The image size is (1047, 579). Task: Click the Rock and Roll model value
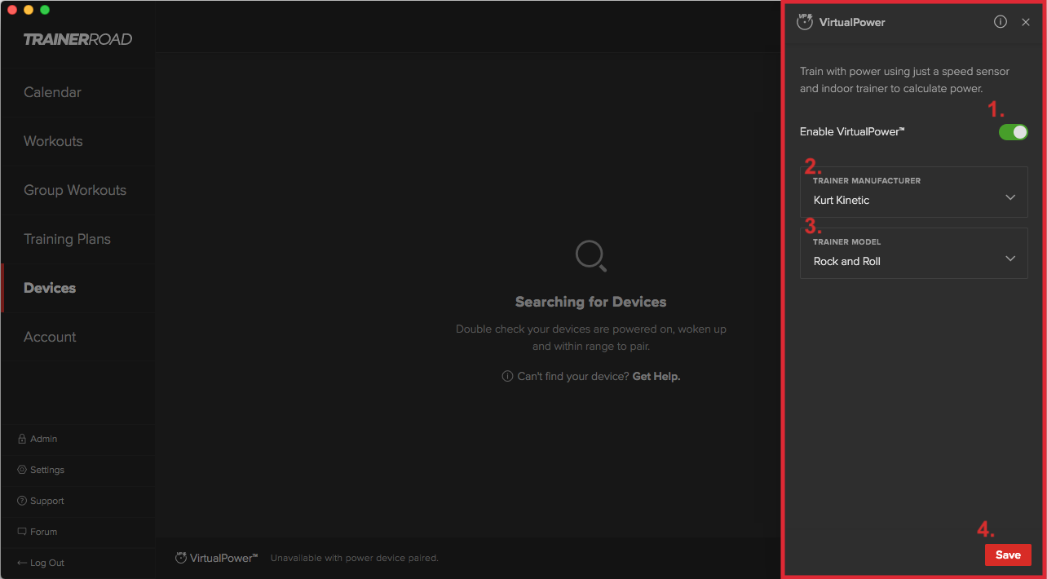[847, 261]
